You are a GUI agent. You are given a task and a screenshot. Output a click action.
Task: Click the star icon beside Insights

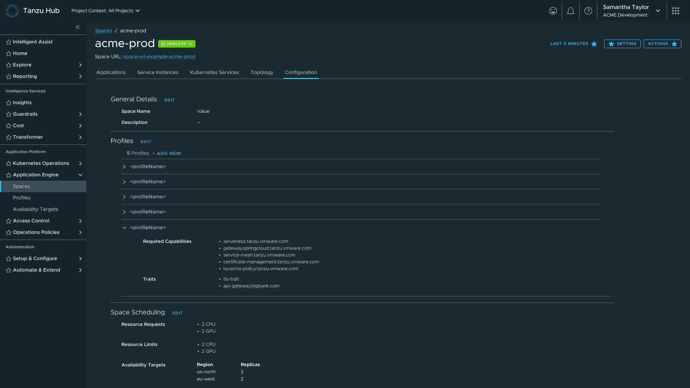click(x=9, y=103)
